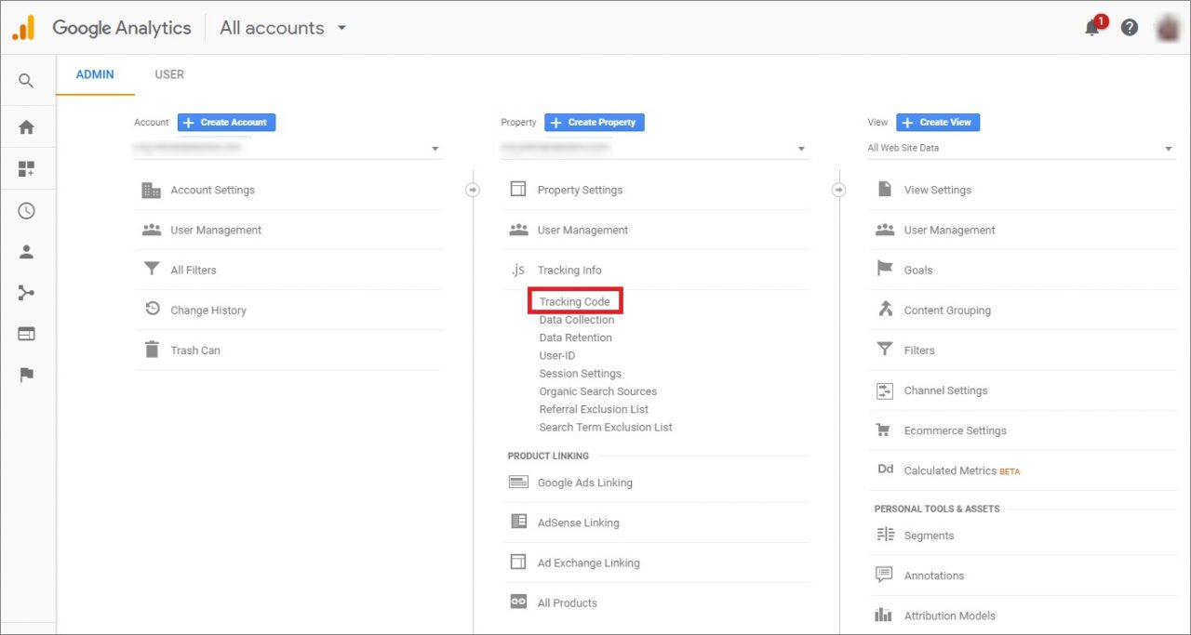Viewport: 1191px width, 635px height.
Task: Open Data Retention link
Action: 576,337
